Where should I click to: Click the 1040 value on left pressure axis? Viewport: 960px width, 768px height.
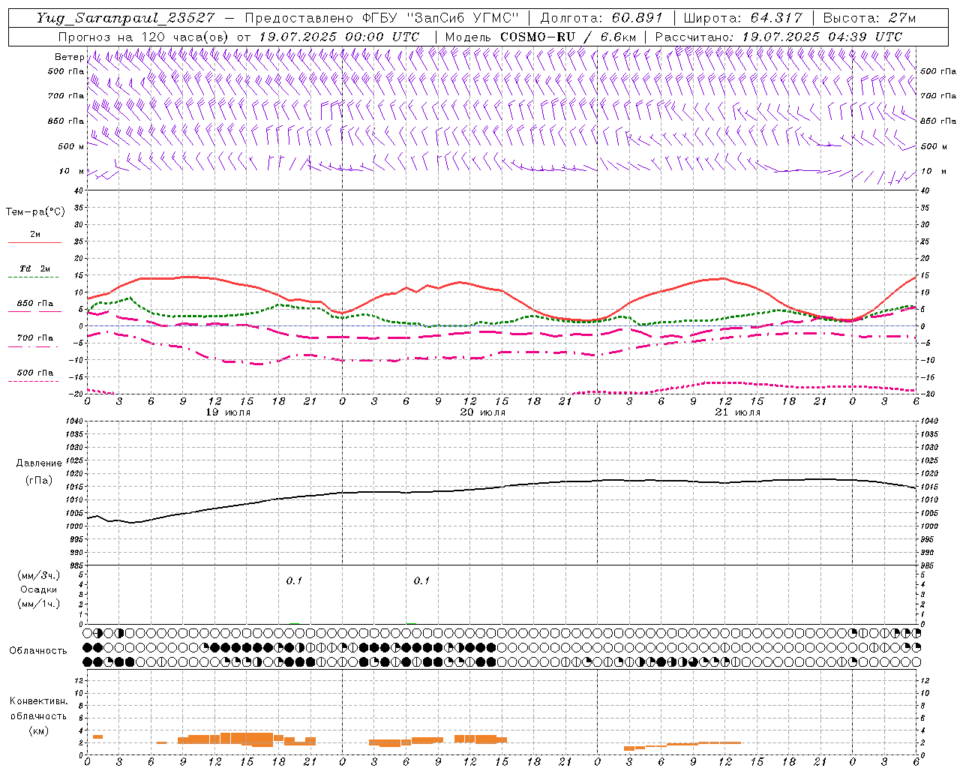[75, 421]
